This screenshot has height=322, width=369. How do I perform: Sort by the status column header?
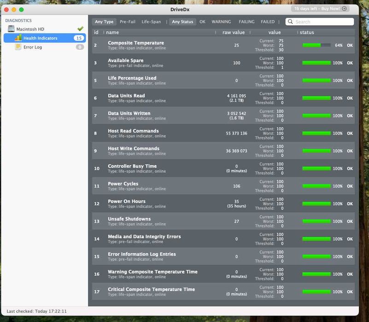point(307,32)
